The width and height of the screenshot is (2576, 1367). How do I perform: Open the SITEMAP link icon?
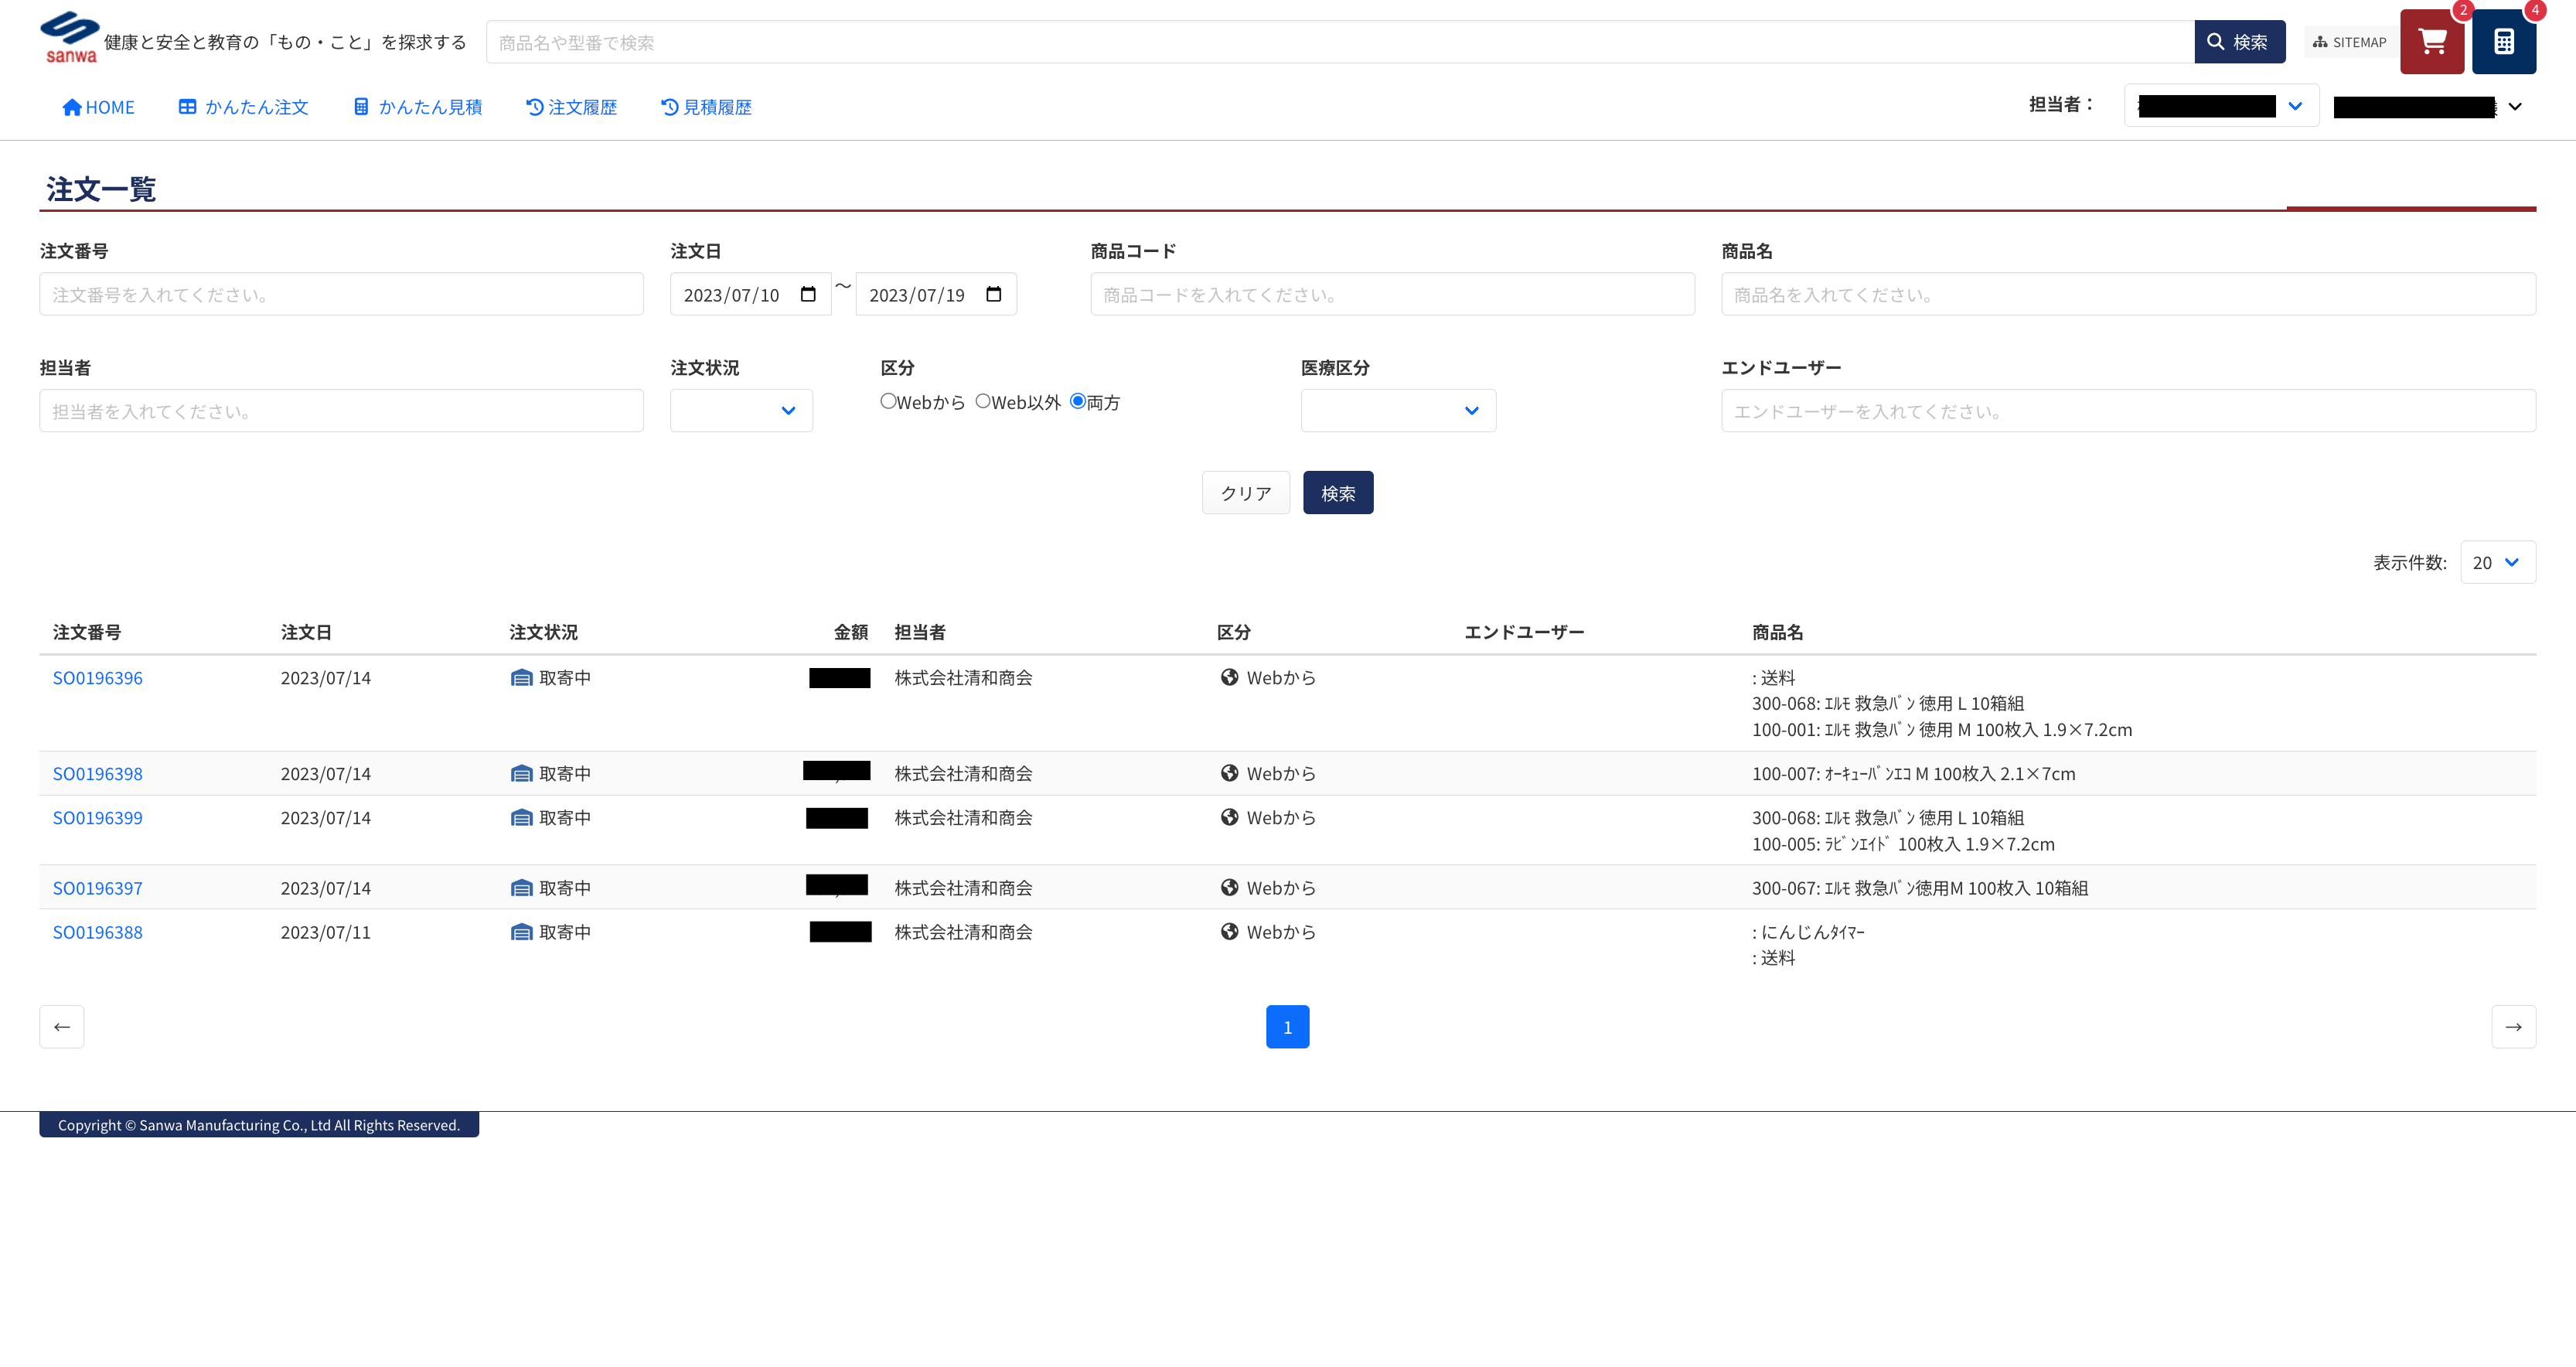point(2349,42)
